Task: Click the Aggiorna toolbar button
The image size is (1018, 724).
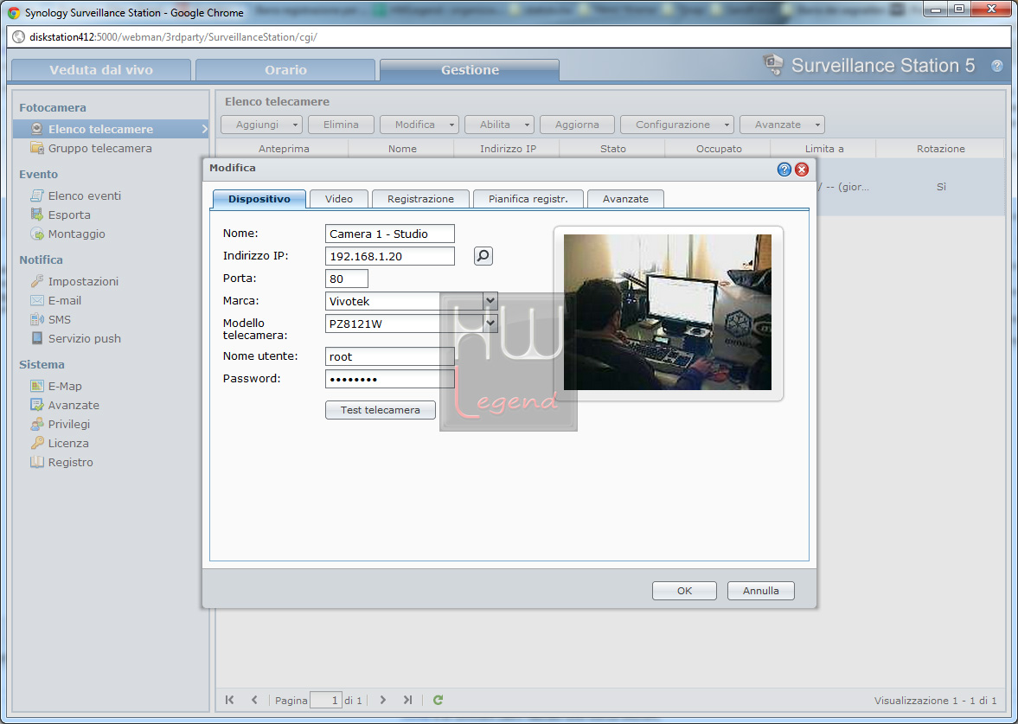Action: click(577, 125)
